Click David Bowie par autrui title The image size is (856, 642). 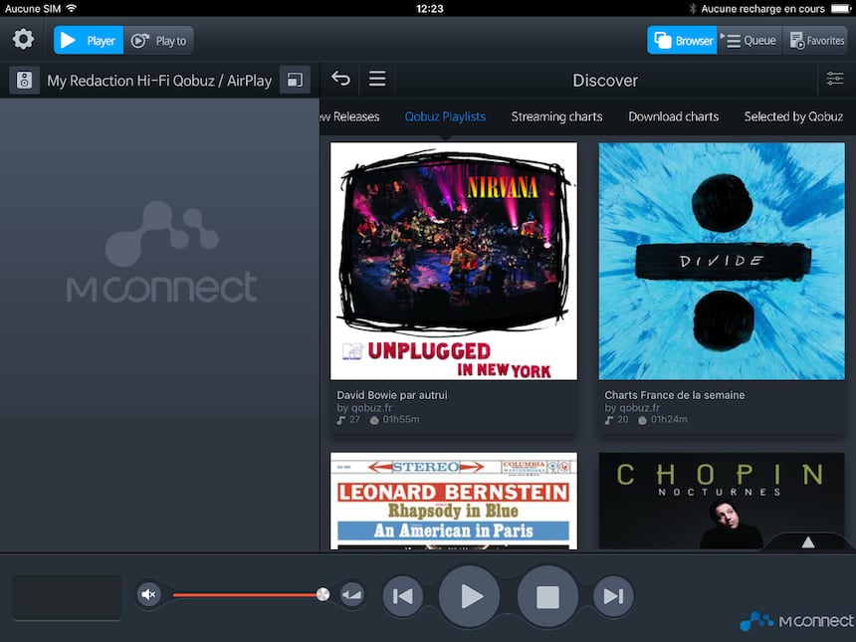click(392, 395)
